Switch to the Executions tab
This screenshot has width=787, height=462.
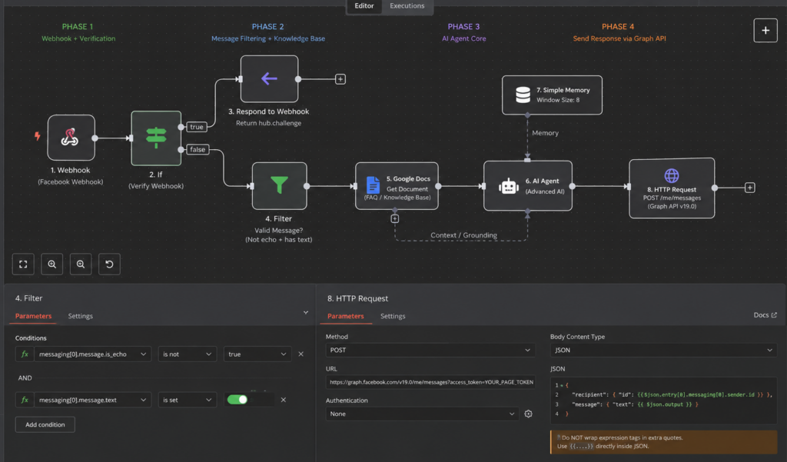point(407,6)
